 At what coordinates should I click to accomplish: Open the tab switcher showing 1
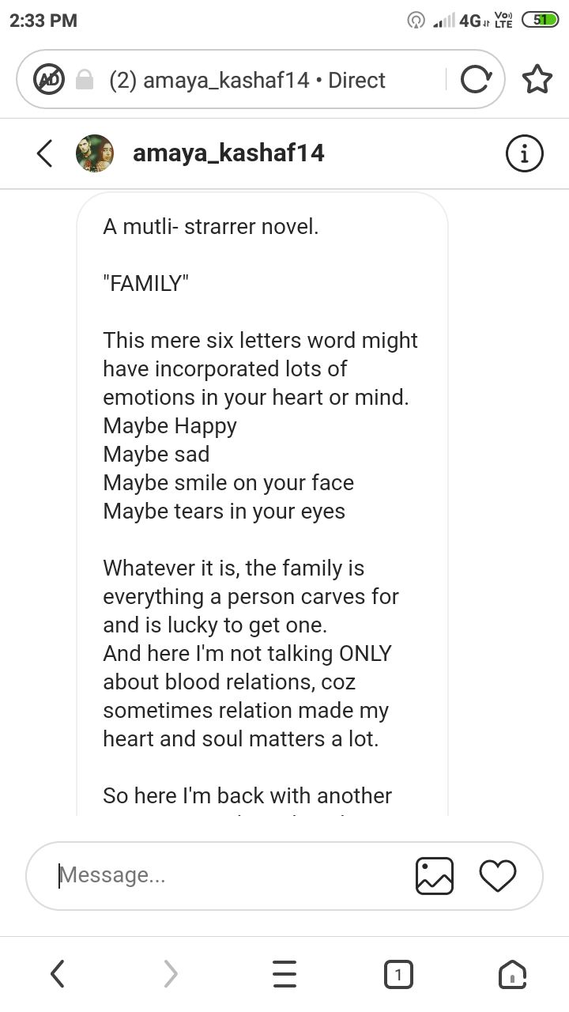(398, 974)
